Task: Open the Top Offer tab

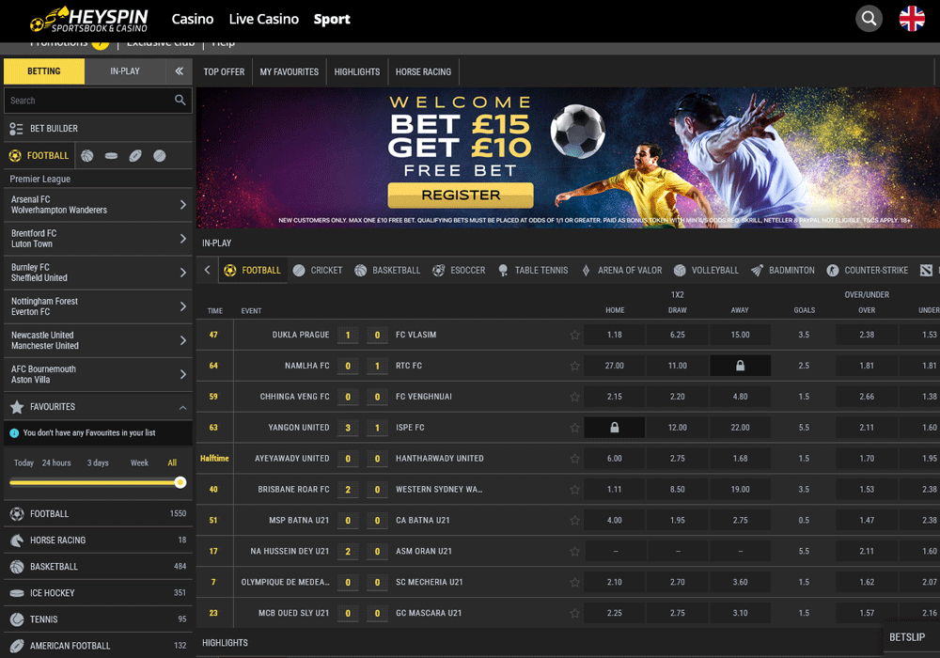Action: point(225,71)
